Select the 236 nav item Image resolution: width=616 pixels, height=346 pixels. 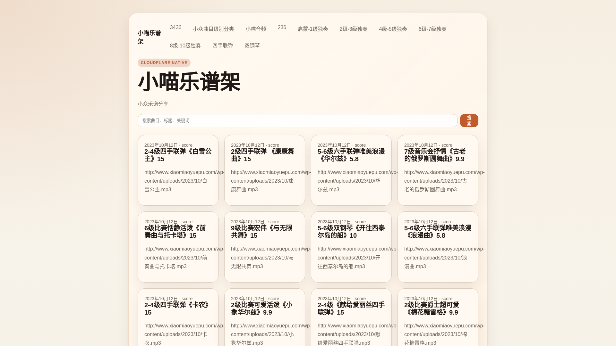pos(282,28)
